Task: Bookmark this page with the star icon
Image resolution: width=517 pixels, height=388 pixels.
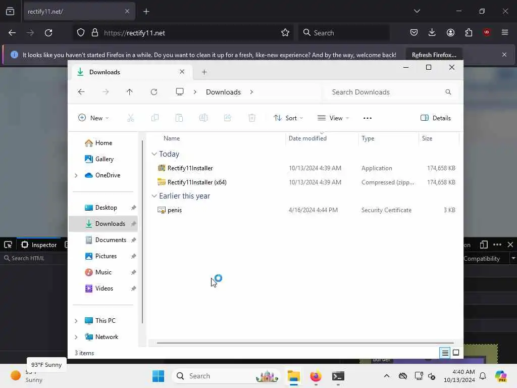Action: 285,33
